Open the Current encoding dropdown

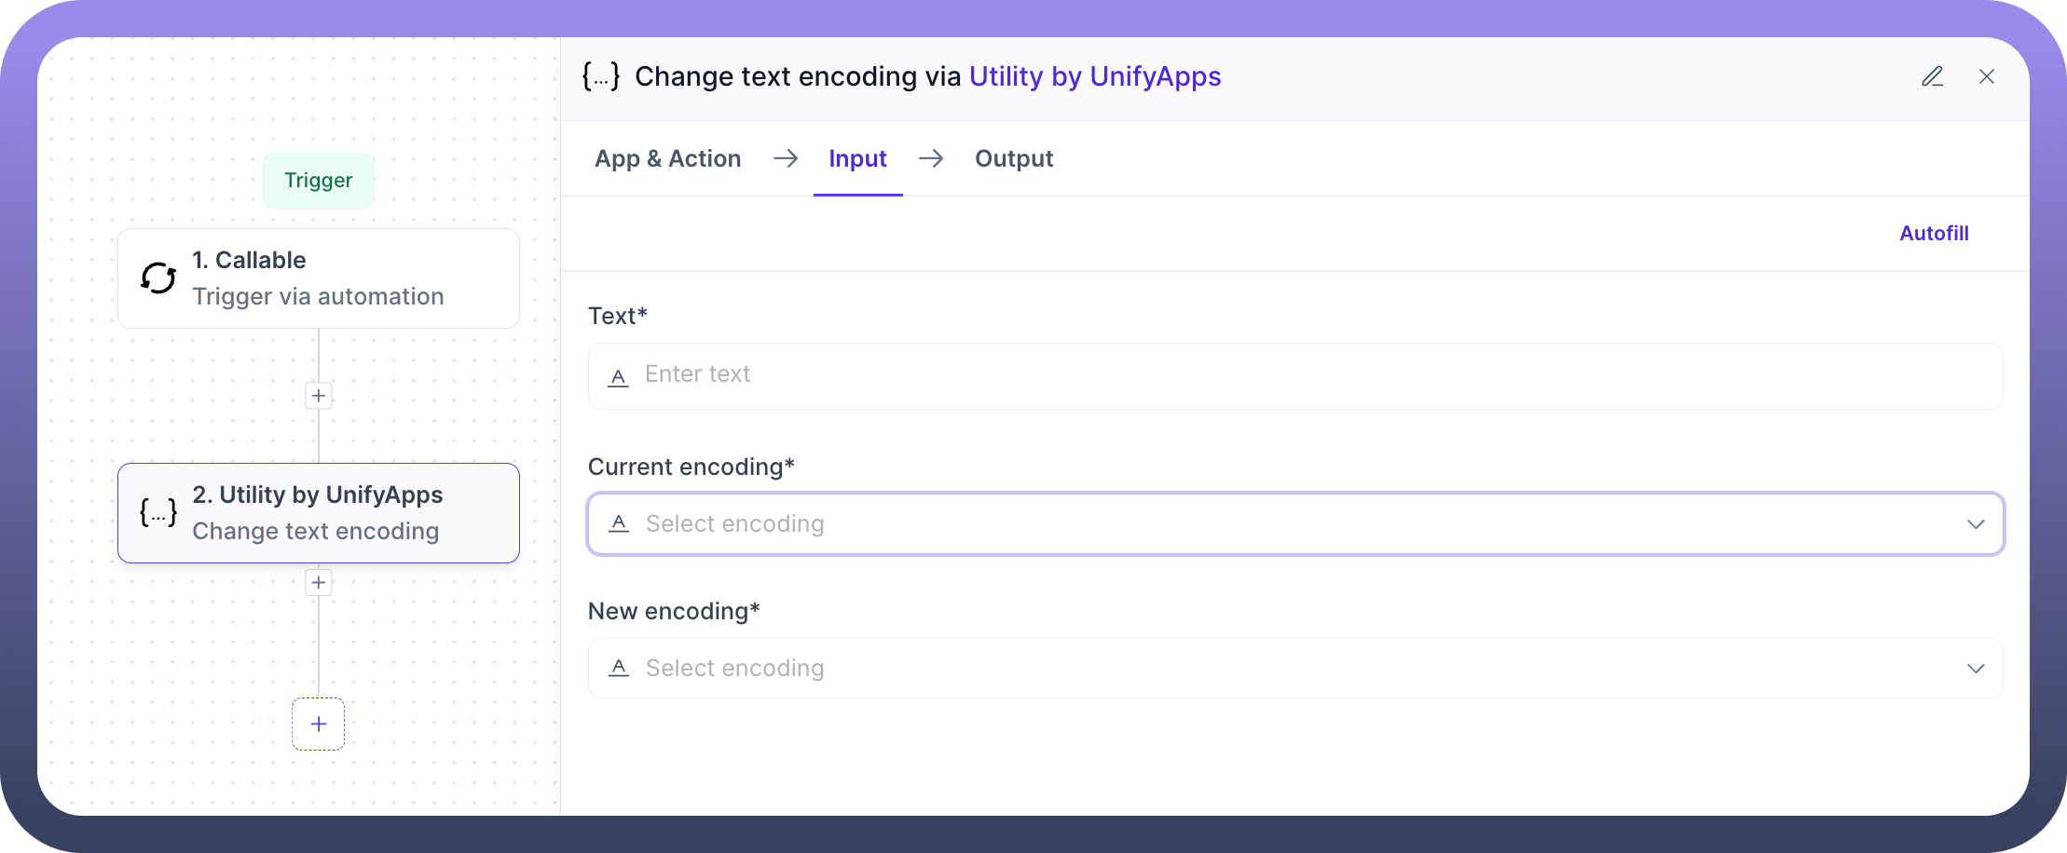[x=1295, y=523]
